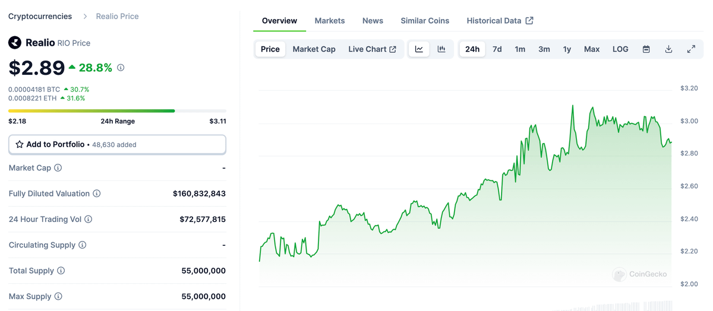Click the $3.11 range high
This screenshot has width=713, height=311.
coord(217,121)
